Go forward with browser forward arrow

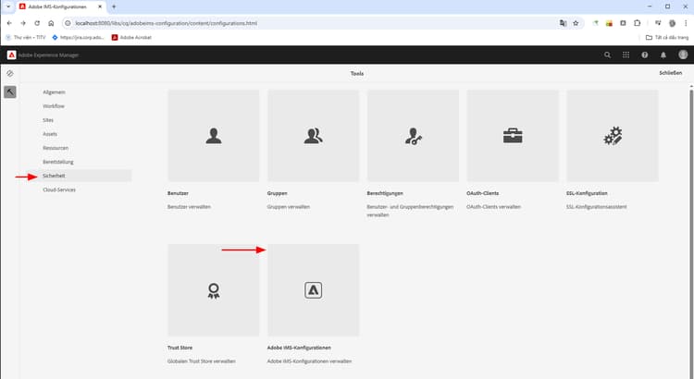23,23
